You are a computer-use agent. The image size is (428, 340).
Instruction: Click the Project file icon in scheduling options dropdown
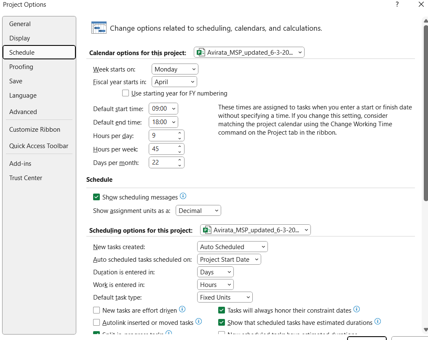click(206, 230)
